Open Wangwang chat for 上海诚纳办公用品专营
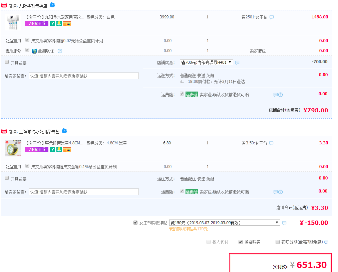Screen dimensions: 338x272 point(64,131)
